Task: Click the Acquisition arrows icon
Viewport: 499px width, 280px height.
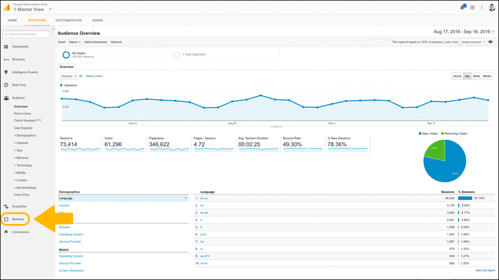Action: click(6, 206)
